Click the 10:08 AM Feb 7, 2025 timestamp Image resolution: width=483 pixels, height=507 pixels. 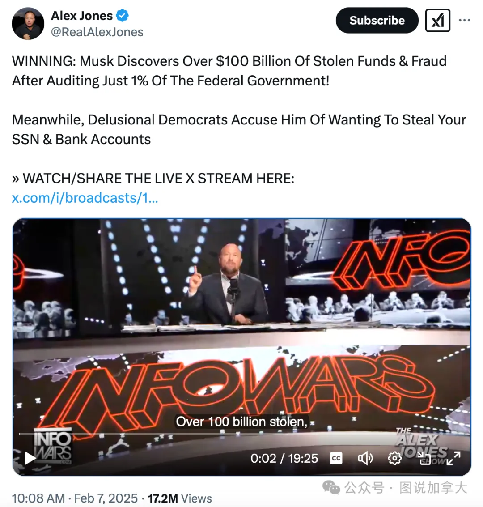pyautogui.click(x=75, y=498)
